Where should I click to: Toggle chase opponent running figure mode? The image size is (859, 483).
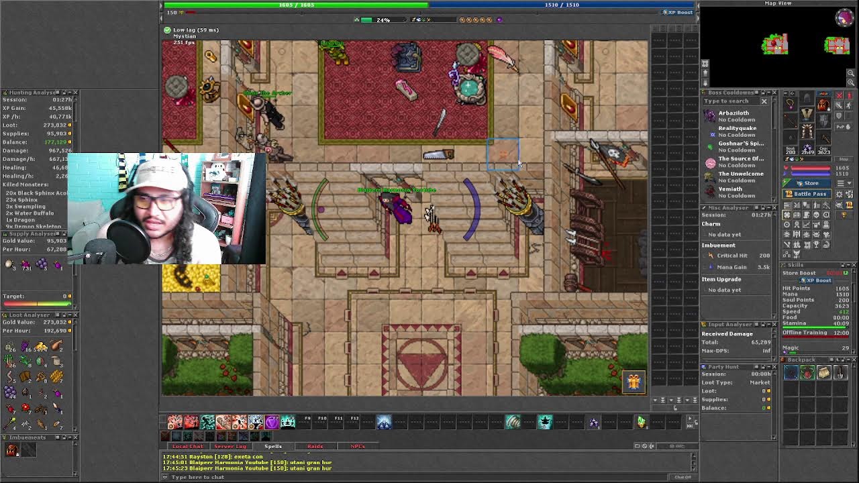point(849,105)
